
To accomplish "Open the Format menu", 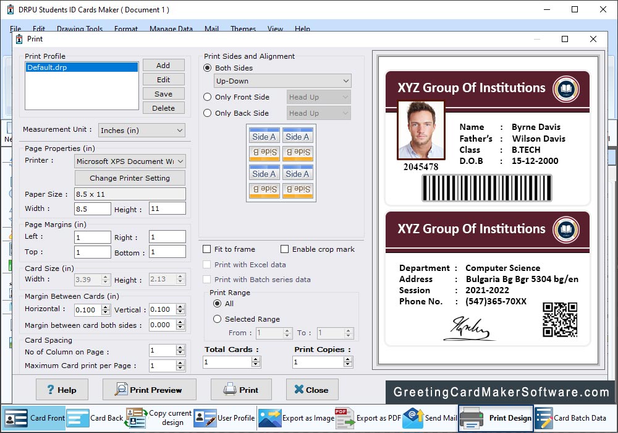I will click(x=126, y=29).
